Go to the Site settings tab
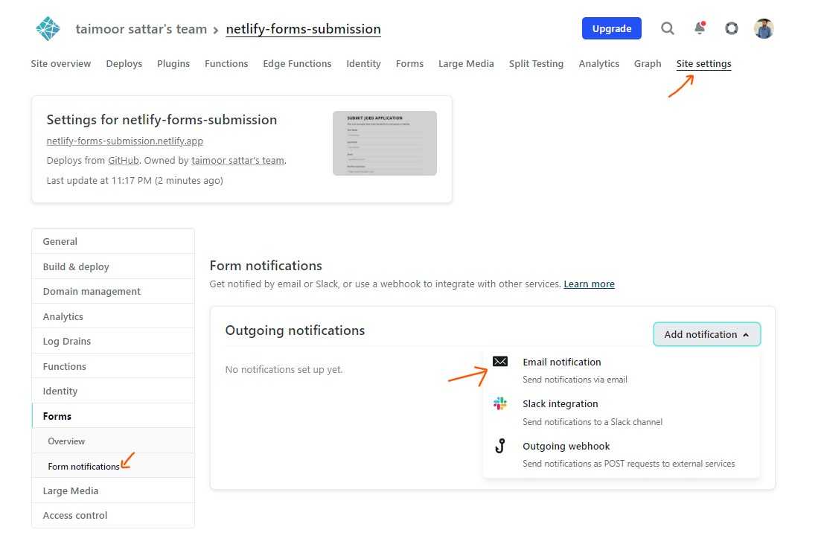The height and width of the screenshot is (556, 824). (703, 64)
